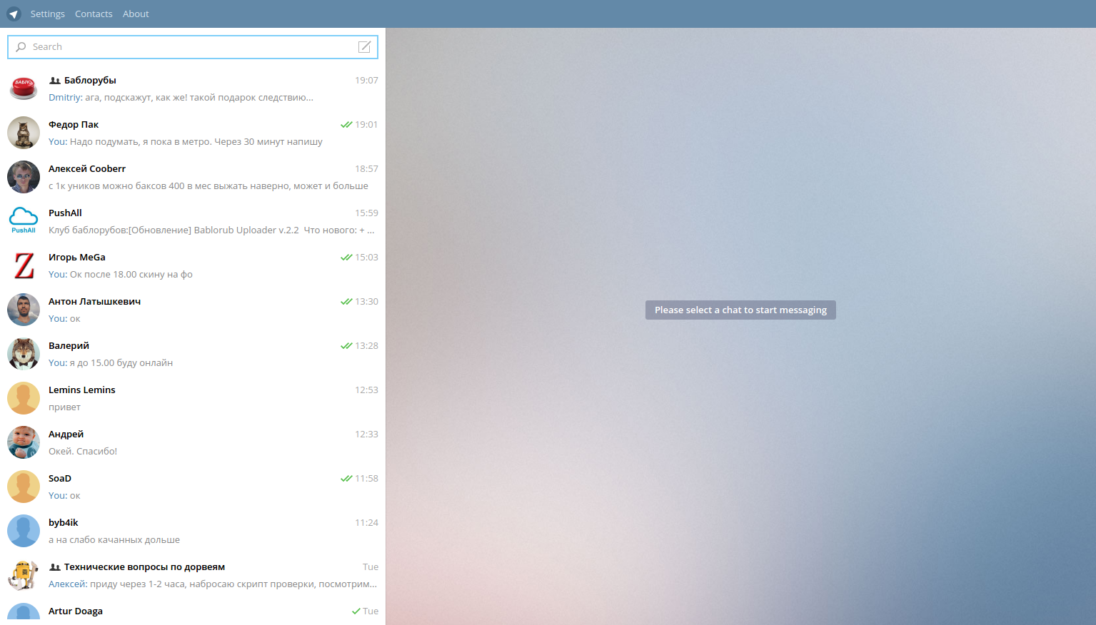
Task: Open the Антон Латышкевич chat
Action: click(193, 310)
